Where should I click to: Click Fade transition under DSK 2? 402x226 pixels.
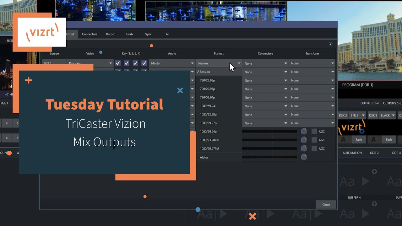[359, 140]
